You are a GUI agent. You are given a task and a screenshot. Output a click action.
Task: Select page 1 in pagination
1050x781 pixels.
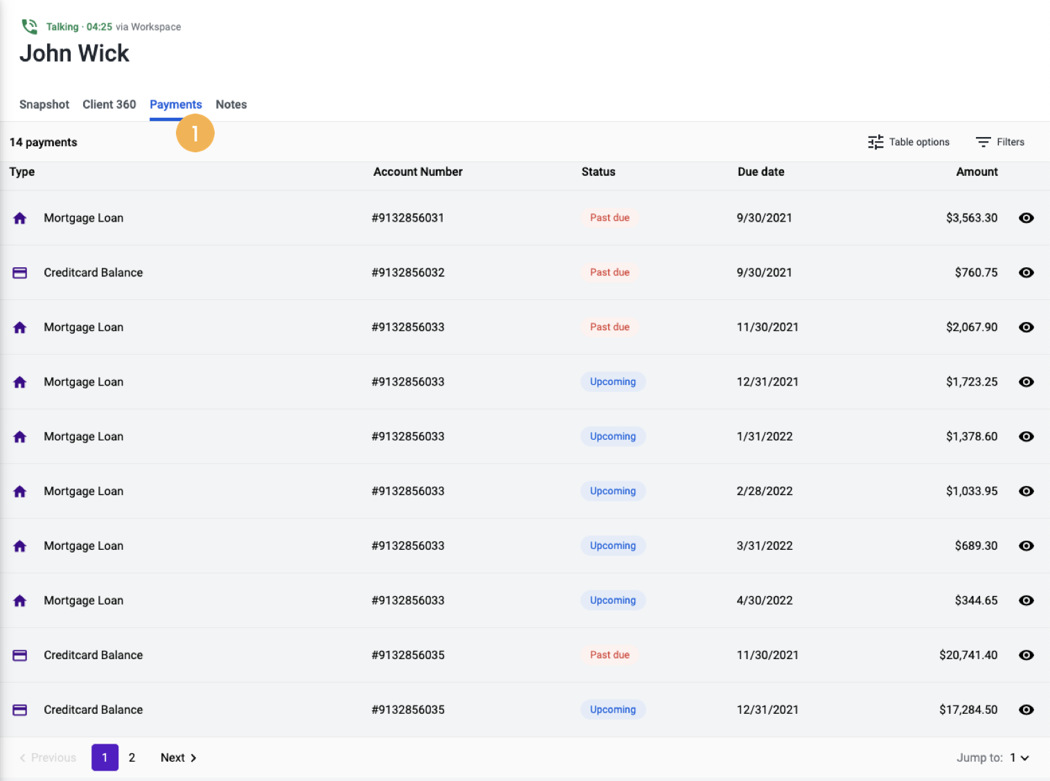[x=105, y=757]
